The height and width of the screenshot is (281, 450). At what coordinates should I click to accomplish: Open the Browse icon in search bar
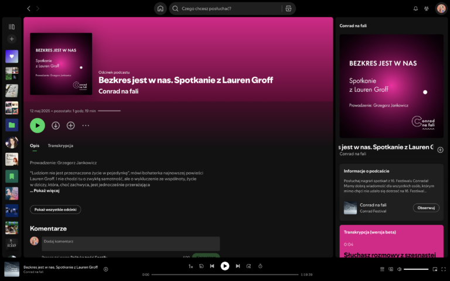coord(288,9)
